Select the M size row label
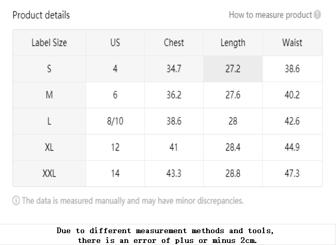Image resolution: width=336 pixels, height=245 pixels. coord(49,95)
